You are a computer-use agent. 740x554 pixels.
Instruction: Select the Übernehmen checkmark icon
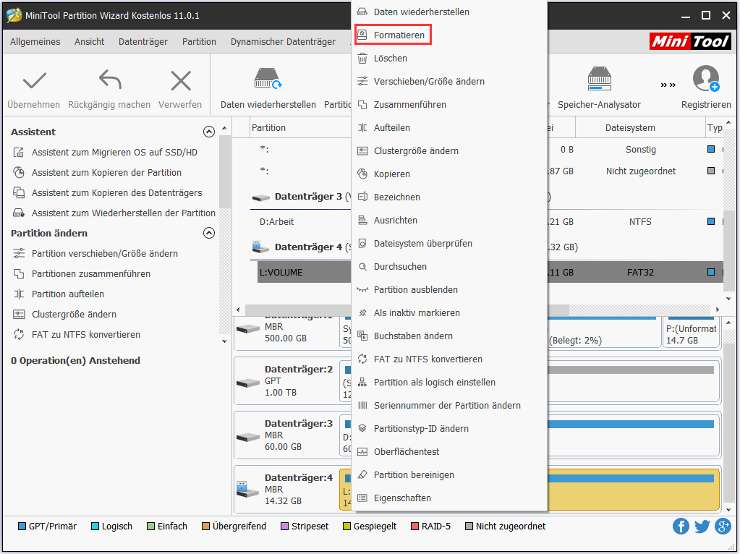(33, 82)
